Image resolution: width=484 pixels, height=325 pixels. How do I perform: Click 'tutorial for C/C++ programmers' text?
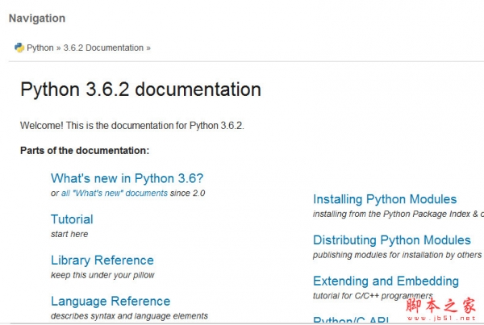click(x=373, y=296)
